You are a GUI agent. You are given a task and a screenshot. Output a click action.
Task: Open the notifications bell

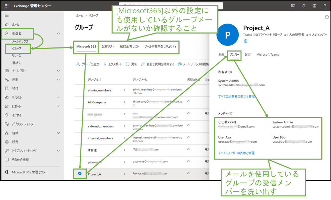click(304, 6)
